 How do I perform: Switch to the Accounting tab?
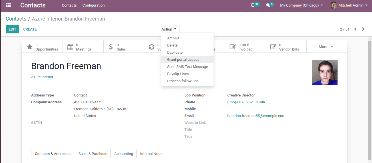pyautogui.click(x=124, y=154)
